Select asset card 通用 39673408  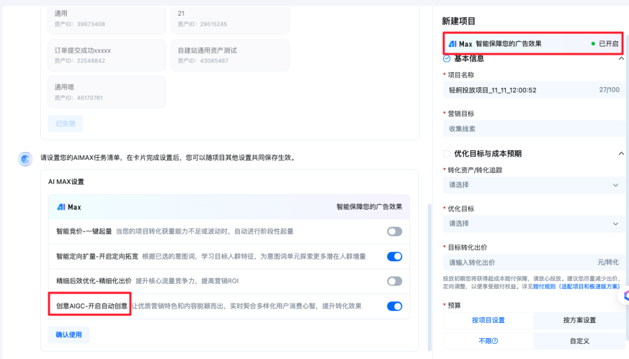pos(107,19)
